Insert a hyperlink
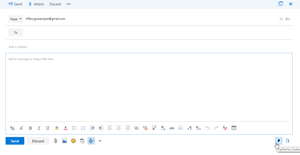 click(x=136, y=128)
